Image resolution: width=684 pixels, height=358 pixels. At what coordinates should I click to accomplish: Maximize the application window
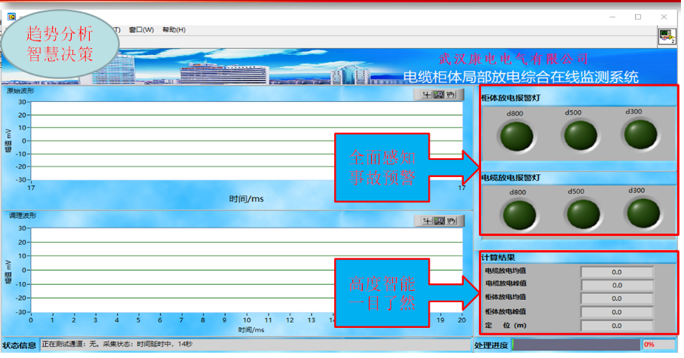638,17
